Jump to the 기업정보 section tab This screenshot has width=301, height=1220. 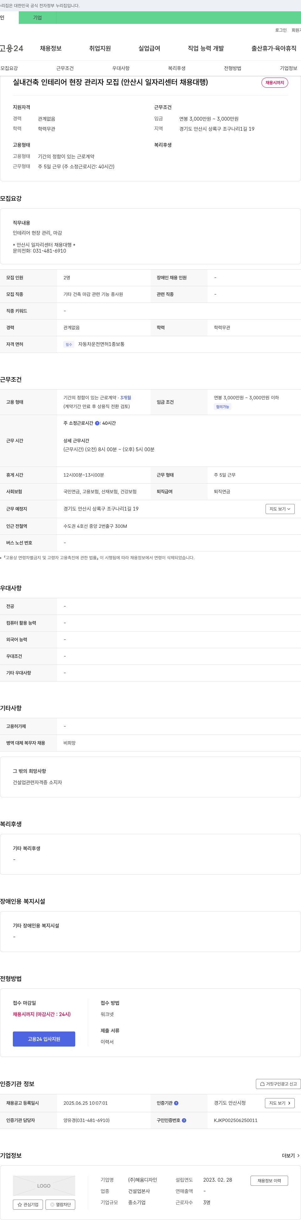pos(288,68)
